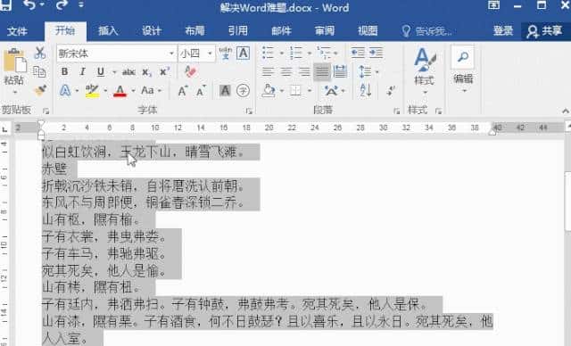The width and height of the screenshot is (571, 346).
Task: Select the Format Painter brush icon
Action: [x=40, y=90]
